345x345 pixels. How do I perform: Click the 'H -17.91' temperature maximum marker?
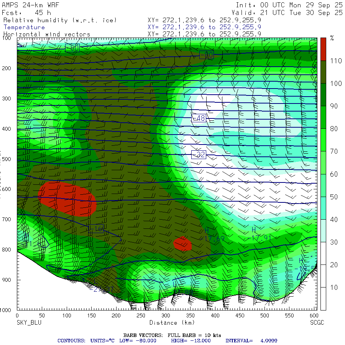tap(259, 234)
